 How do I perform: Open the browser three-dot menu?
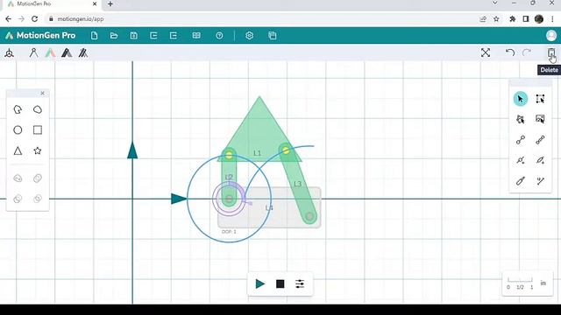tap(552, 19)
